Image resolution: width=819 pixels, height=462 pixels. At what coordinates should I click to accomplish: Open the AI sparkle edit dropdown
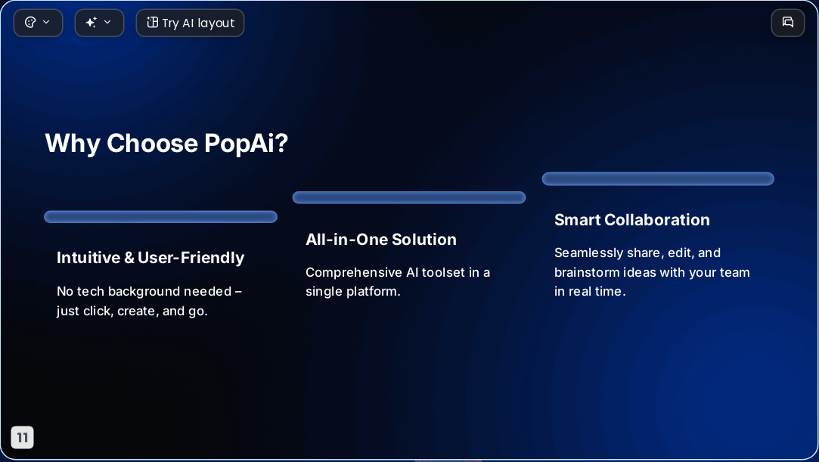(x=99, y=23)
